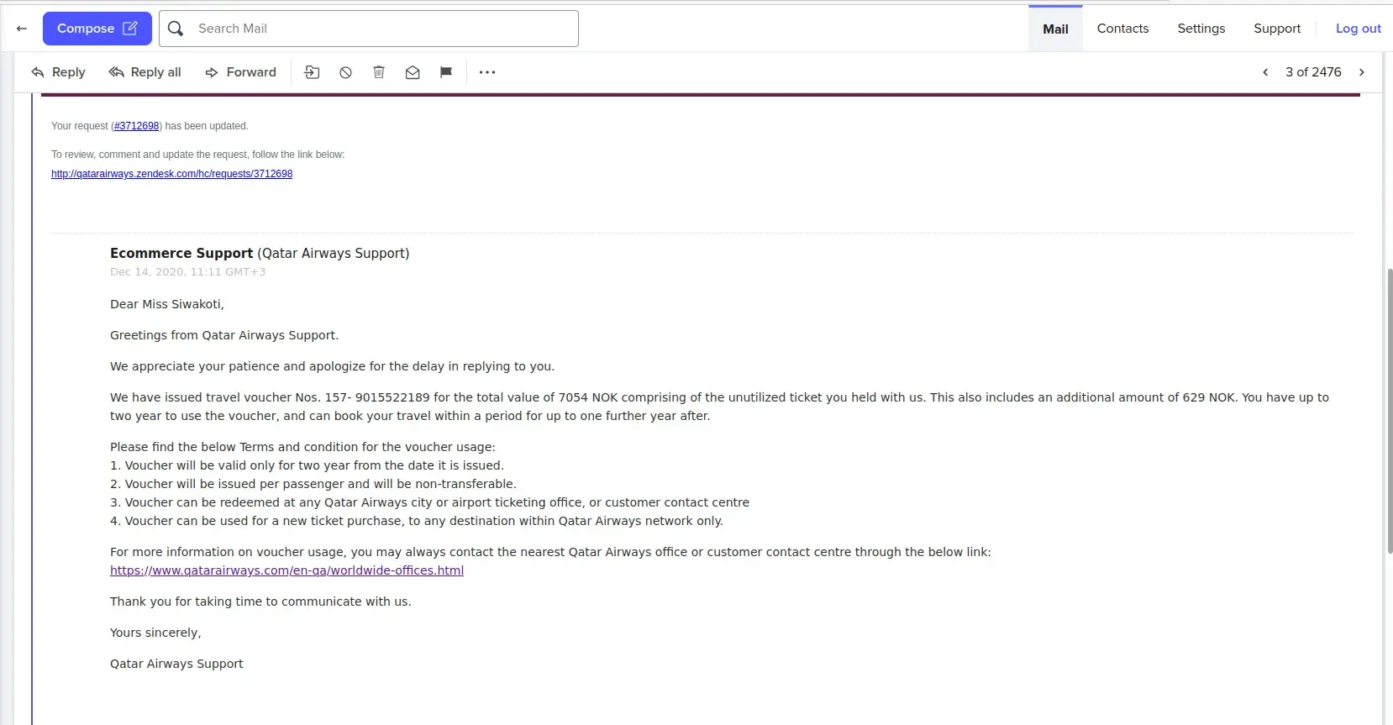Delete the email with trash icon
Image resolution: width=1393 pixels, height=725 pixels.
click(379, 72)
